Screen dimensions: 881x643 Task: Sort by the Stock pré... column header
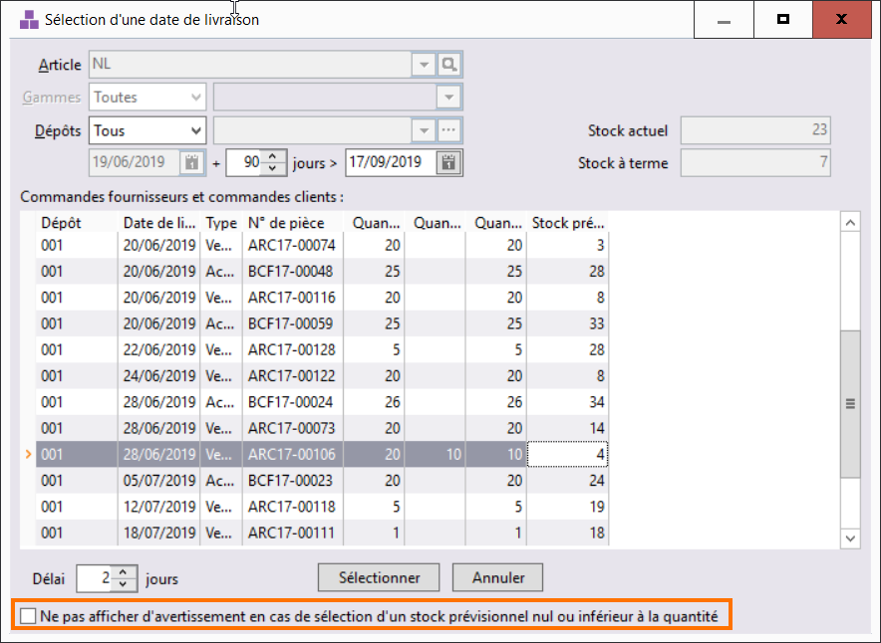point(567,223)
